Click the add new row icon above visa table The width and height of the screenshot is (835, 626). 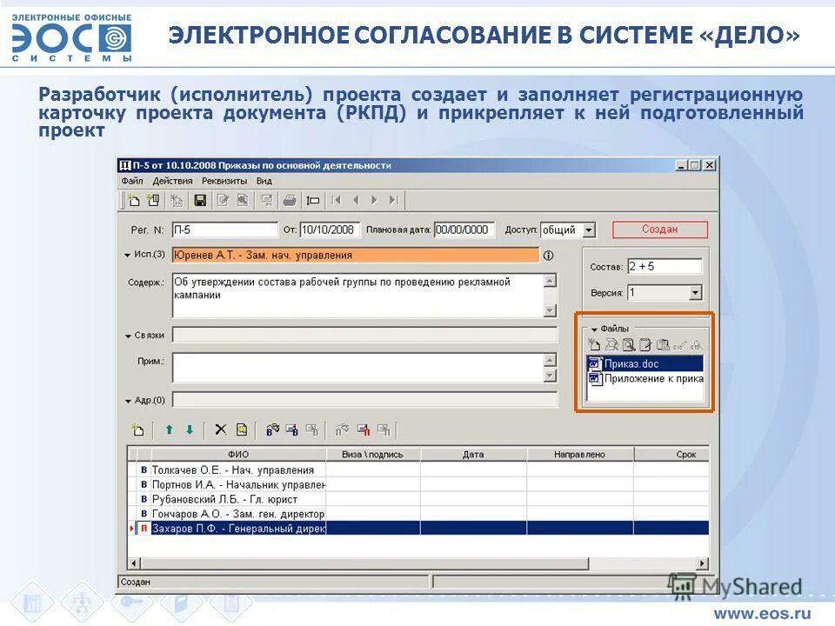(x=138, y=430)
